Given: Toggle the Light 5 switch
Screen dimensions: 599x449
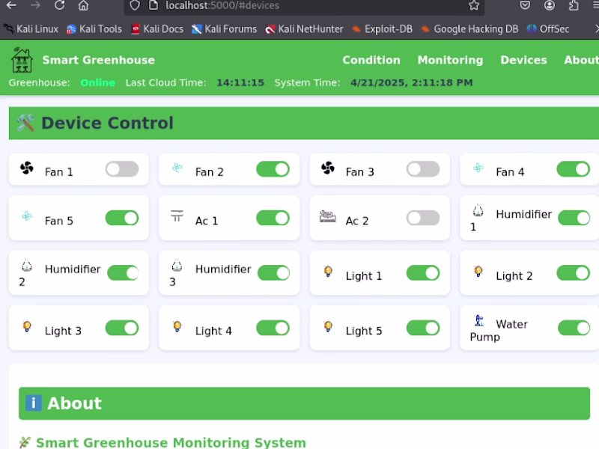Looking at the screenshot, I should click(x=423, y=328).
